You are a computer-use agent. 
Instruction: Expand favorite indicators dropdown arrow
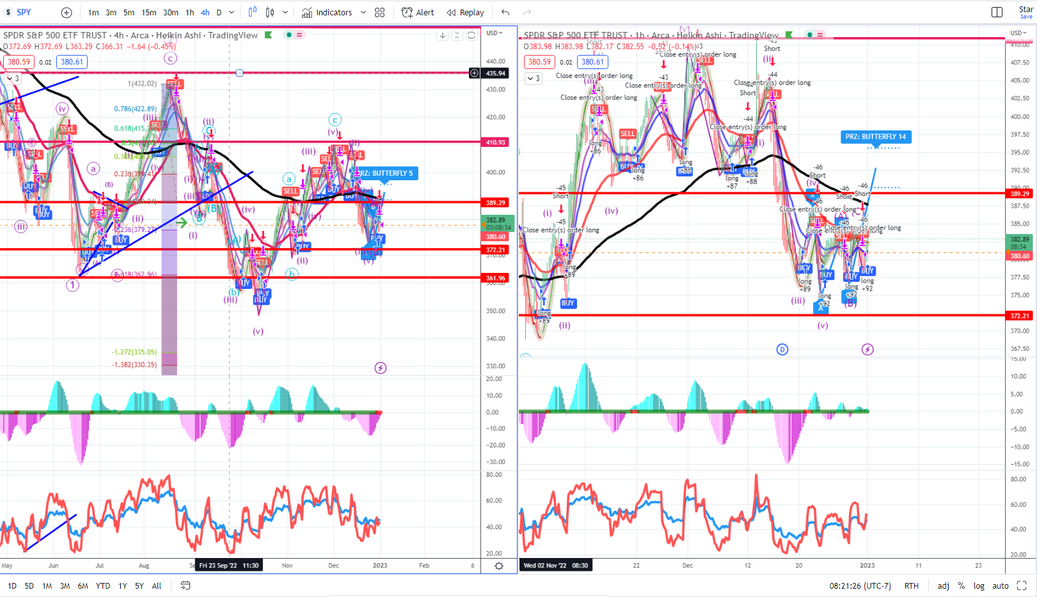point(363,12)
